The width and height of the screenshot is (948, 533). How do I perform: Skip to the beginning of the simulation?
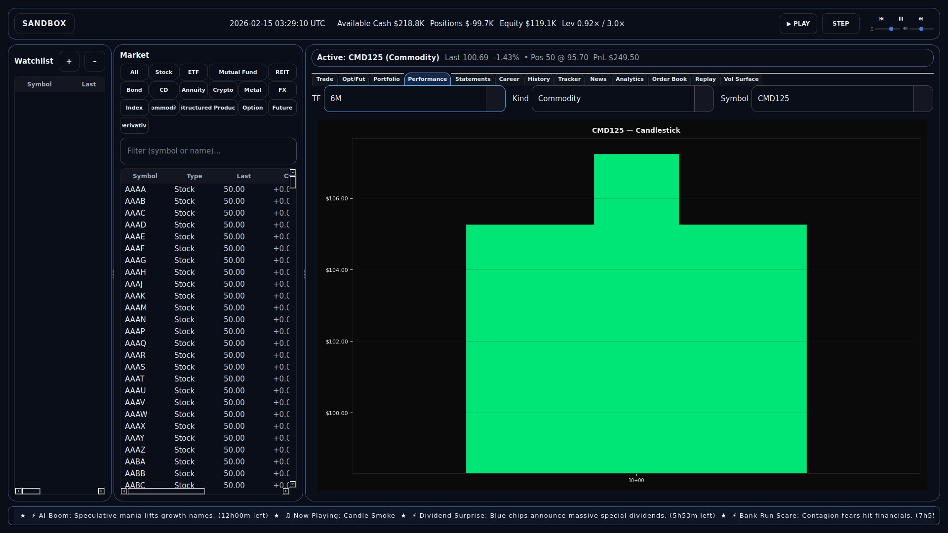881,19
